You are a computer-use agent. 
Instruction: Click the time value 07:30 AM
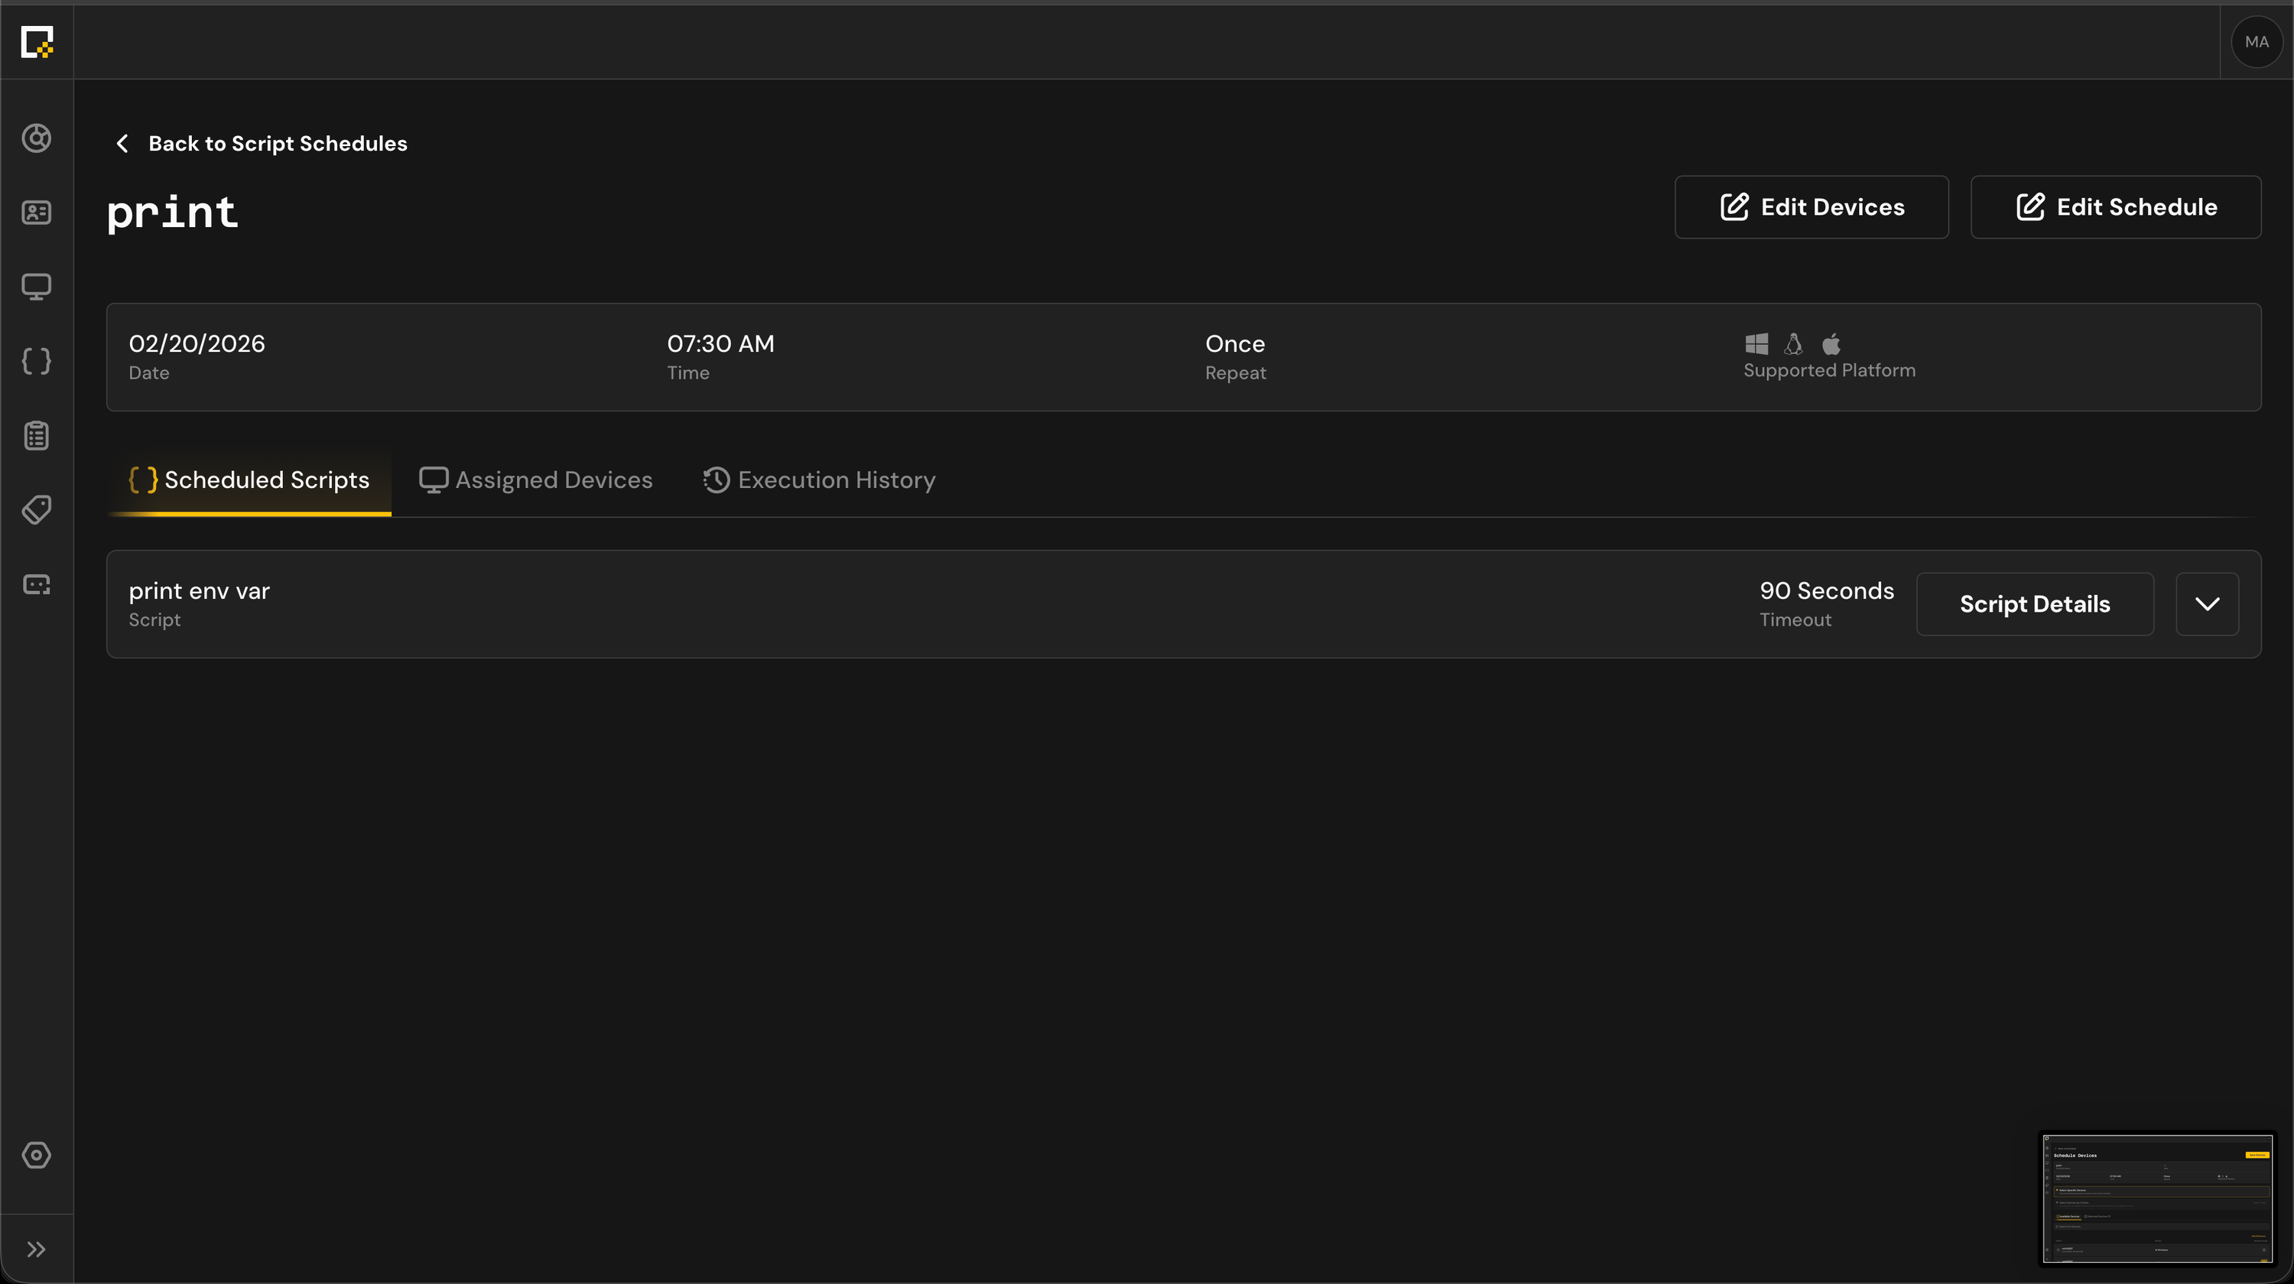coord(720,343)
